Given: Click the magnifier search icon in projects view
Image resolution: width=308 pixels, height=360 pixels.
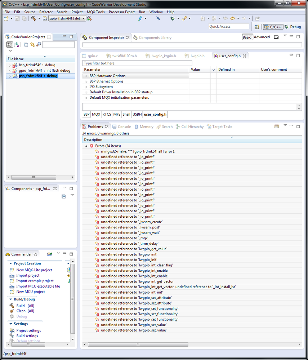Looking at the screenshot, I should (x=39, y=44).
